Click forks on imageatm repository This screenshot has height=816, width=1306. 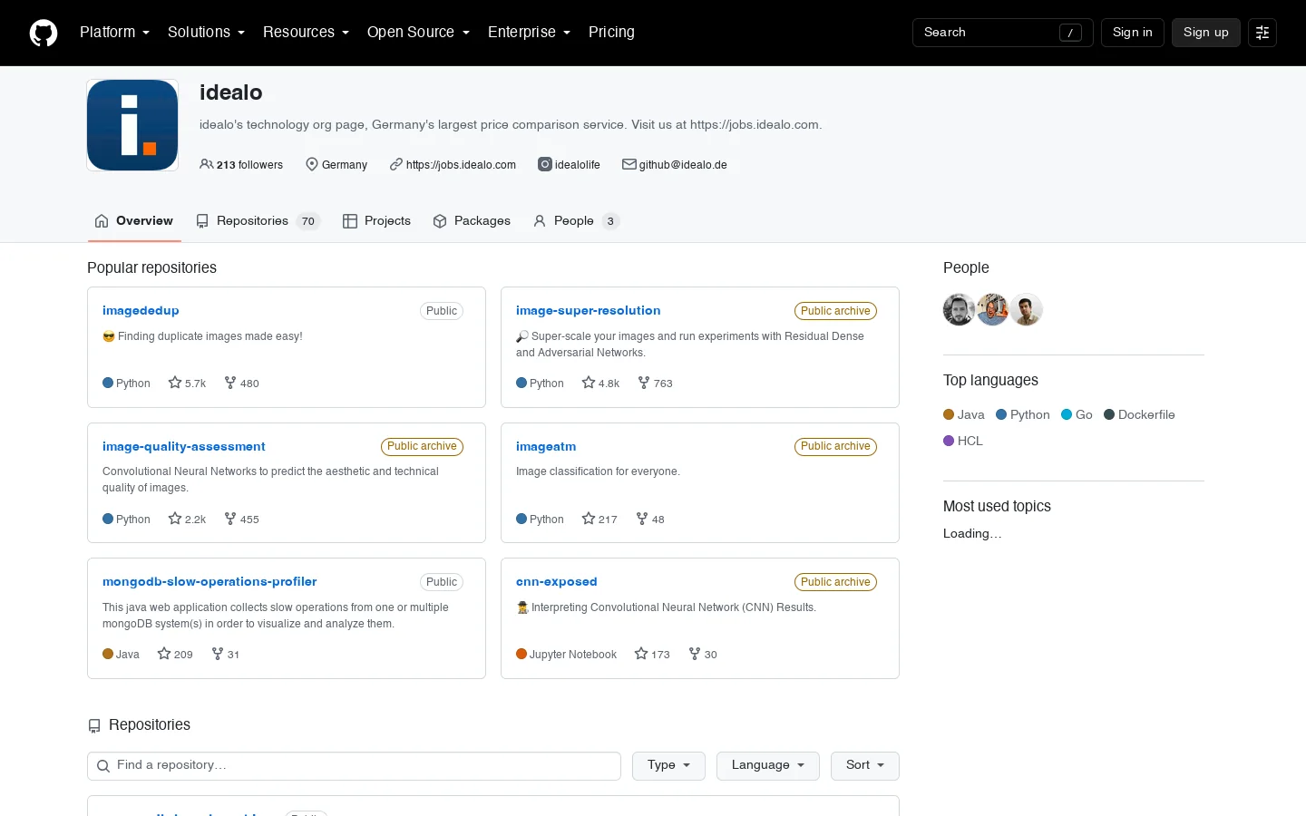(x=650, y=520)
